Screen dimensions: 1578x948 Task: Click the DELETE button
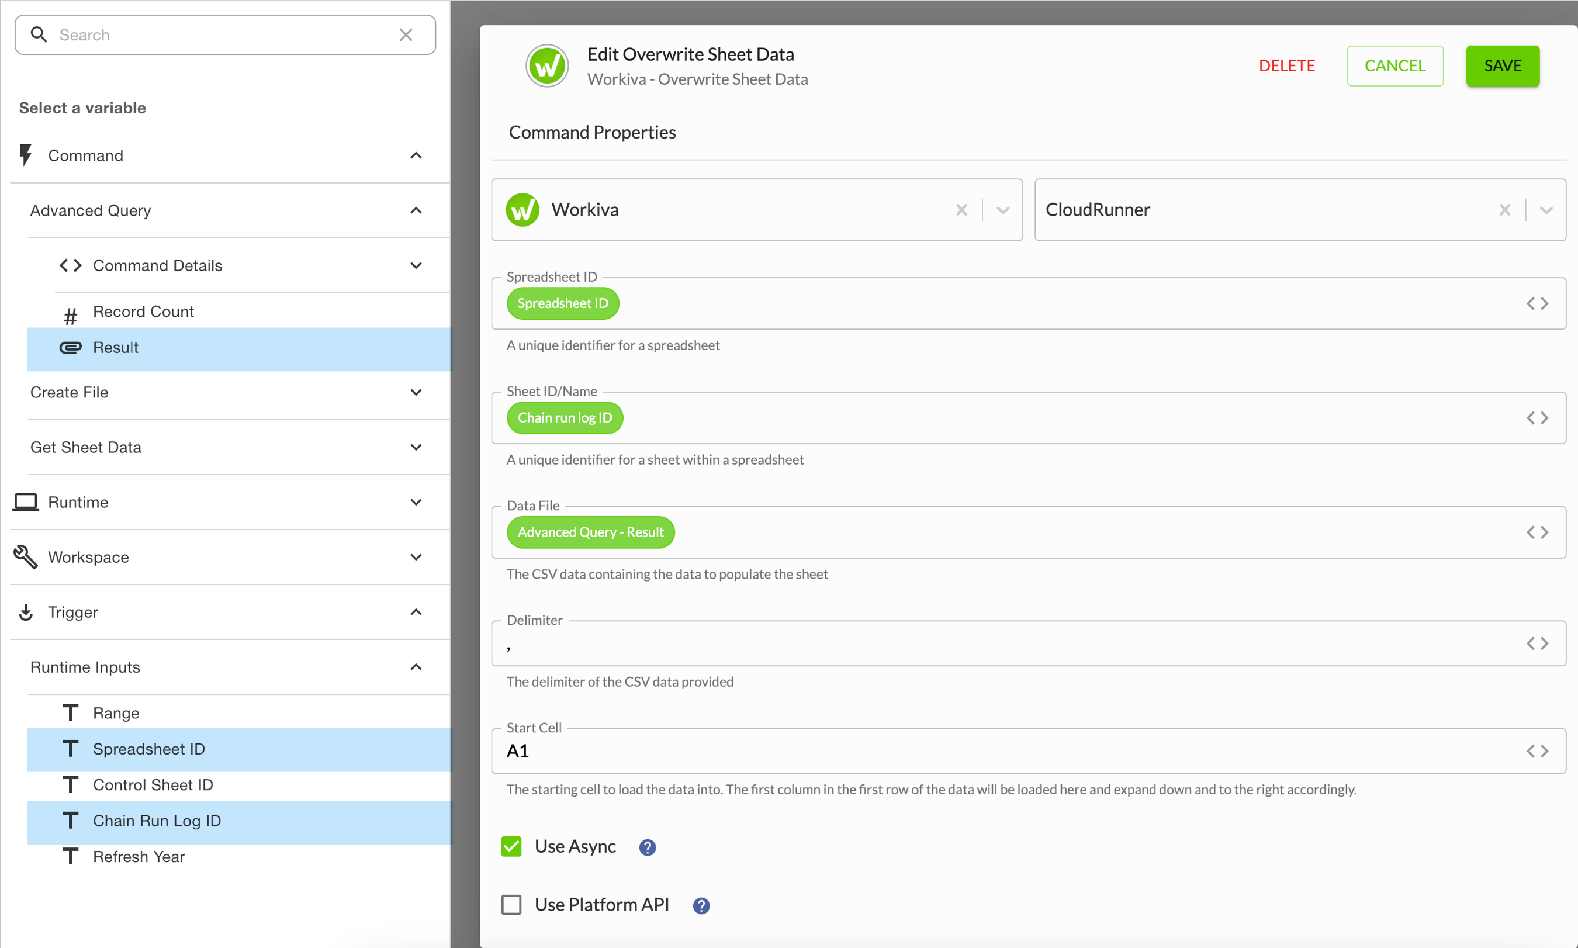(x=1286, y=65)
